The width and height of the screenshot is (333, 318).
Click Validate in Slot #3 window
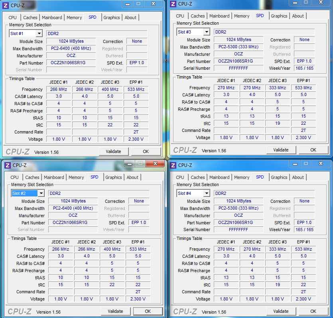point(281,150)
